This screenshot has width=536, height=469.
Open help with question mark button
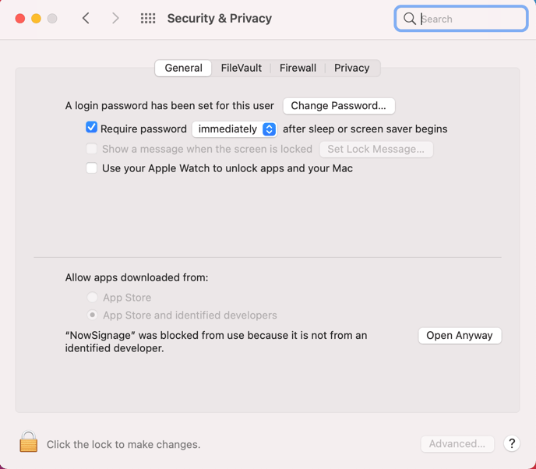(512, 443)
